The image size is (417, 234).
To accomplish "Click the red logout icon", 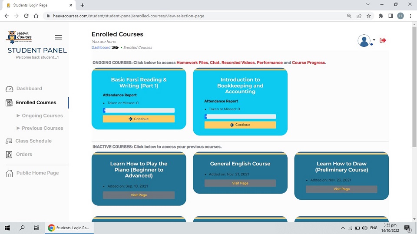I will [383, 40].
